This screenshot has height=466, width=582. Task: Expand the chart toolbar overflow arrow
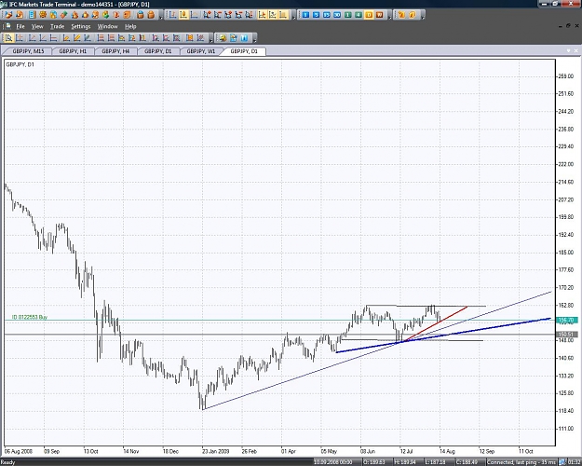coord(293,17)
